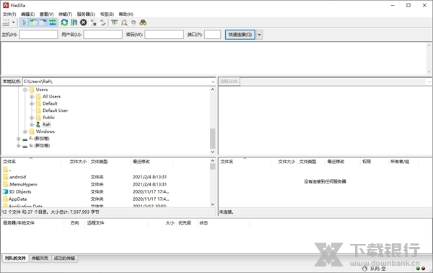Switch to the 列队的文件 tab
The image size is (433, 273).
[15, 259]
